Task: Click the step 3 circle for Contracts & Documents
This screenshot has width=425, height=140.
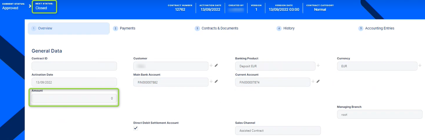Action: pyautogui.click(x=197, y=29)
